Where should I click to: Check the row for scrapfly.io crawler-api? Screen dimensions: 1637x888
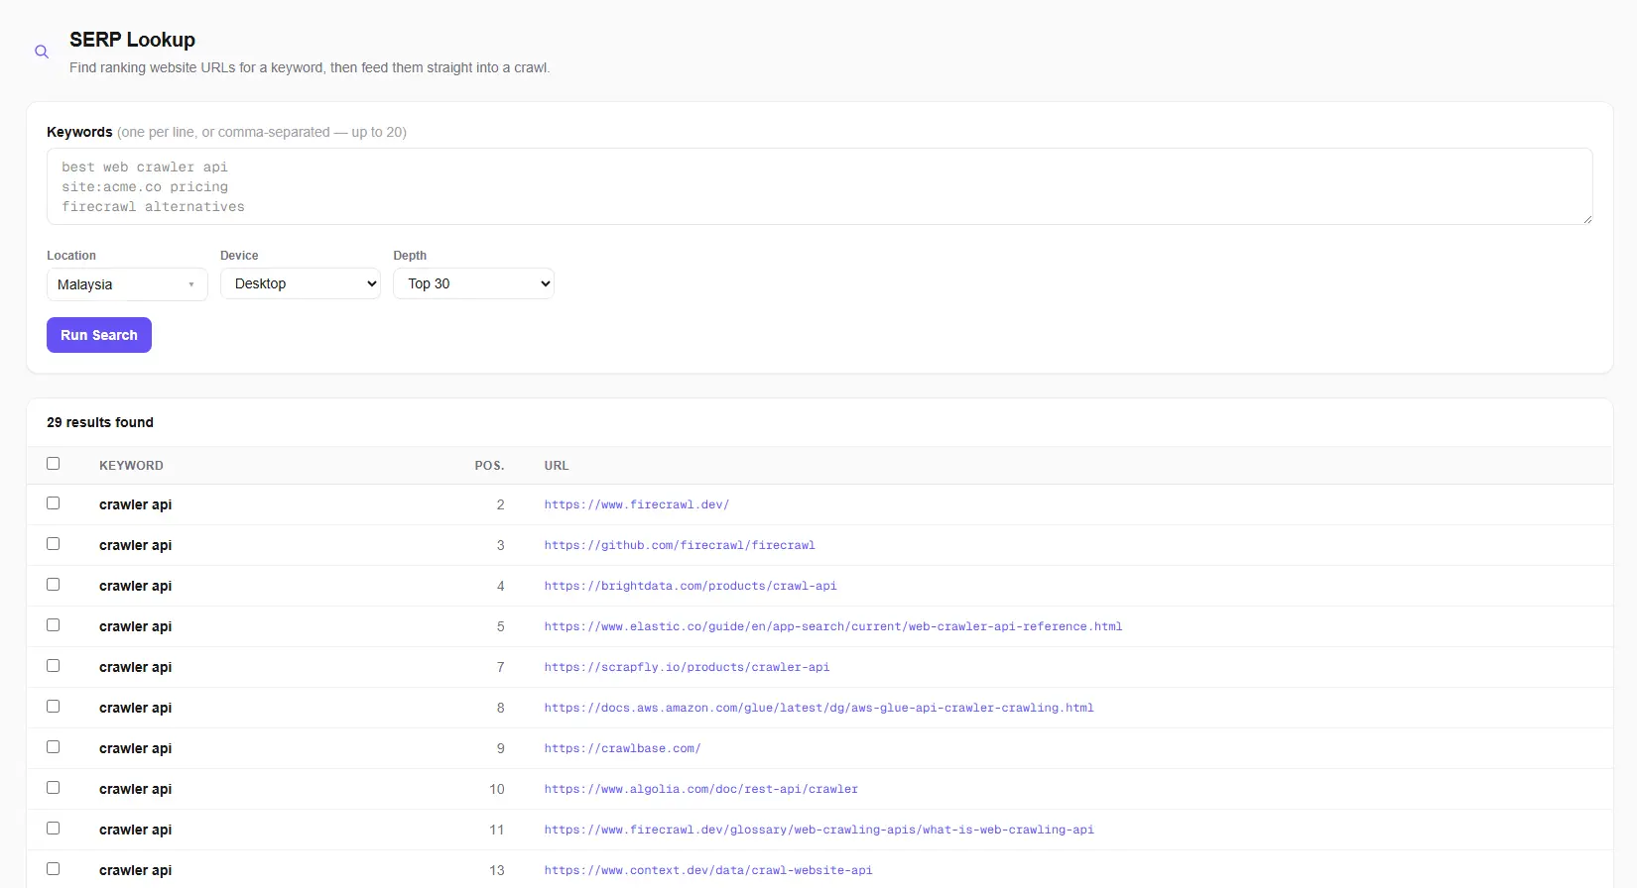[x=54, y=666]
